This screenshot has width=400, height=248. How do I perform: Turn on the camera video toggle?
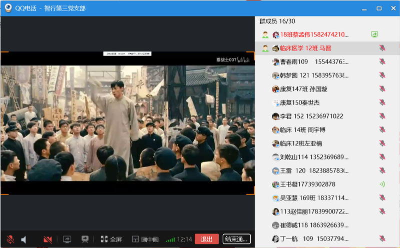[48, 239]
